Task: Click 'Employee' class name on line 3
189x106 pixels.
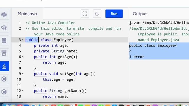Action: [x=62, y=40]
